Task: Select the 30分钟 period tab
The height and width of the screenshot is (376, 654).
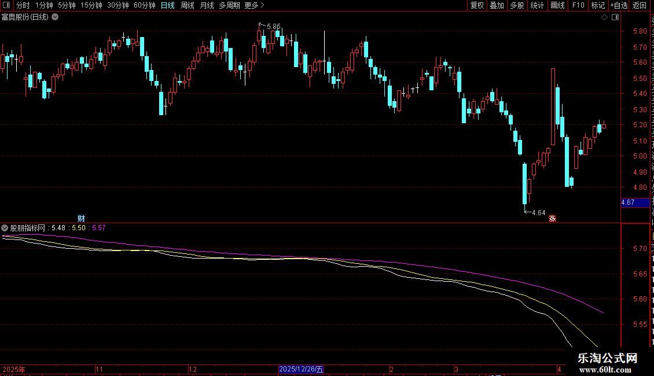Action: 118,5
